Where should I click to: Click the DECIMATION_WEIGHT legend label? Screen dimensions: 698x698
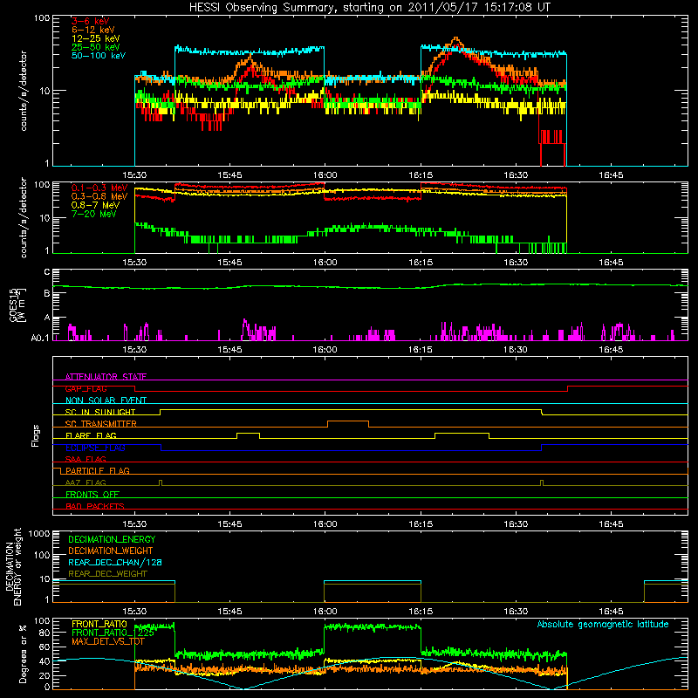coord(111,551)
